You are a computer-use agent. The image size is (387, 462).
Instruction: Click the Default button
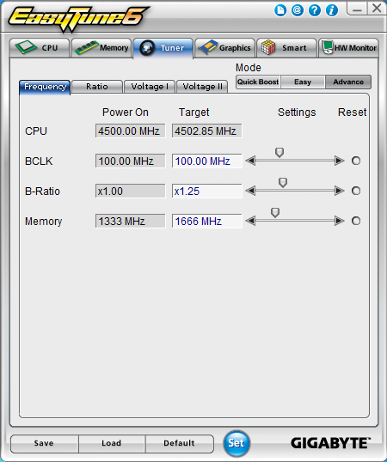point(179,443)
